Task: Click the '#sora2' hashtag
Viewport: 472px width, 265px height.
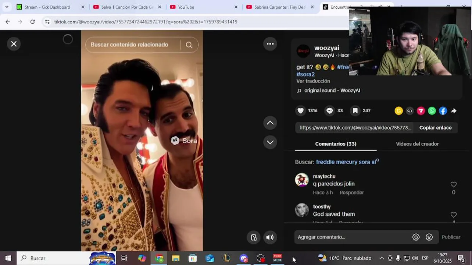Action: (305, 74)
